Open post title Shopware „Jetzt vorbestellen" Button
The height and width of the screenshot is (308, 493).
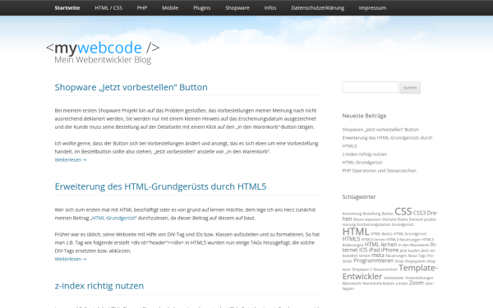(131, 87)
